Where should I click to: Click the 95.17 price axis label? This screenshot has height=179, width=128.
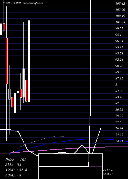(120, 47)
